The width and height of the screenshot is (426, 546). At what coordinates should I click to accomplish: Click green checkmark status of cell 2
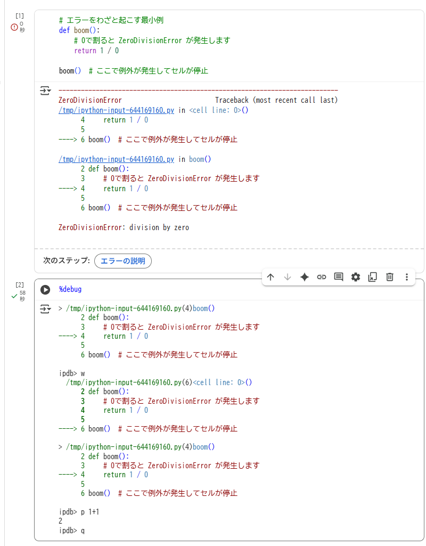[x=14, y=296]
